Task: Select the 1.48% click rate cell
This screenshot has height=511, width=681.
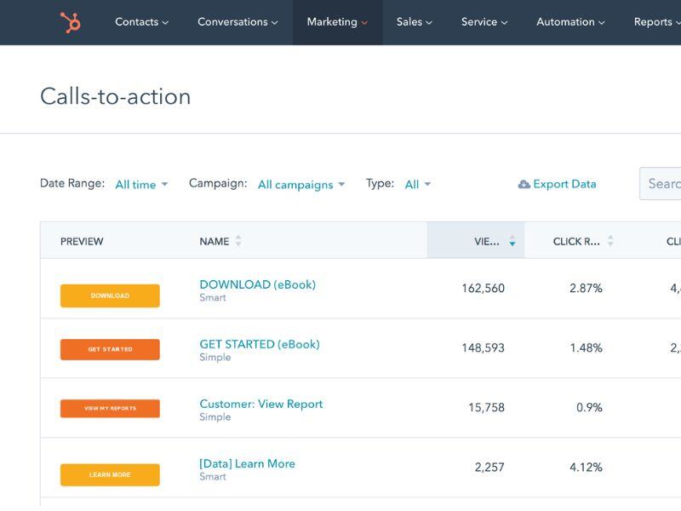Action: coord(586,347)
